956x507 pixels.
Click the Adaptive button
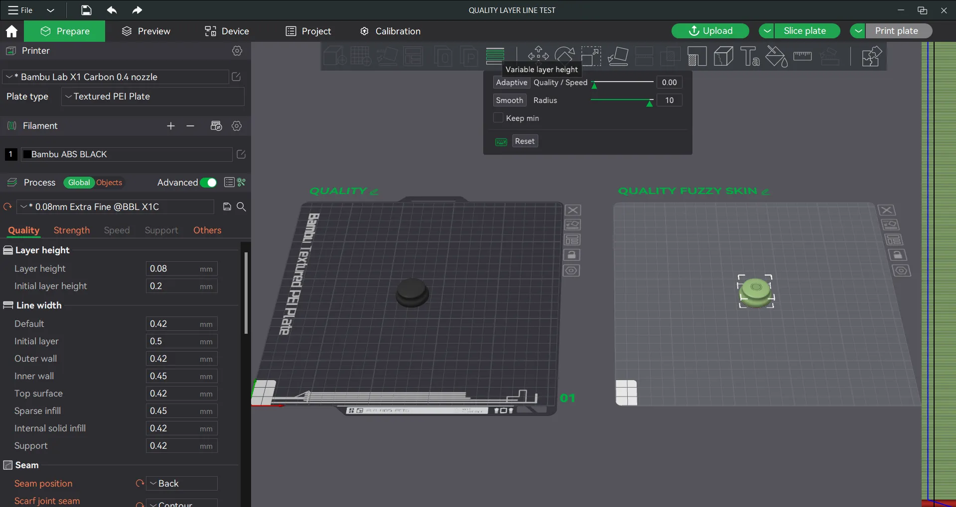click(x=512, y=83)
